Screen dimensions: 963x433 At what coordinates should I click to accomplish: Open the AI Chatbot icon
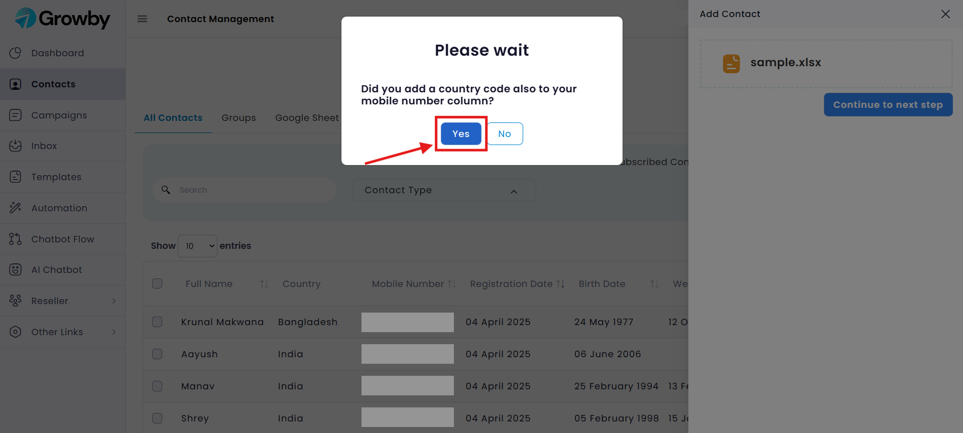pos(16,269)
